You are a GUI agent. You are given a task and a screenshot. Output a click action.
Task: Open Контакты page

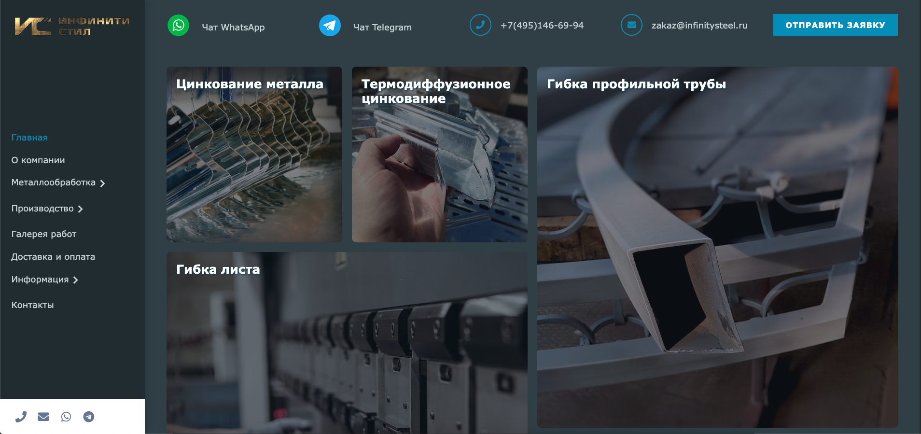(x=32, y=305)
